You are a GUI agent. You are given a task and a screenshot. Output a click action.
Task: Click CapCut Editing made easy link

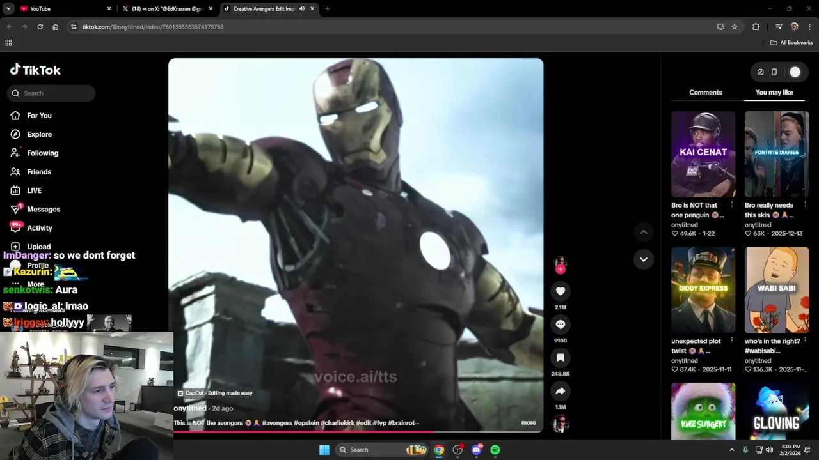tap(215, 393)
